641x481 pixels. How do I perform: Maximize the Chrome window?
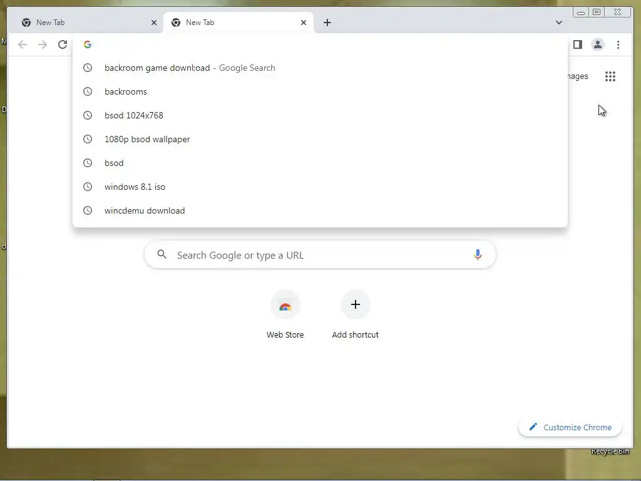click(x=597, y=13)
